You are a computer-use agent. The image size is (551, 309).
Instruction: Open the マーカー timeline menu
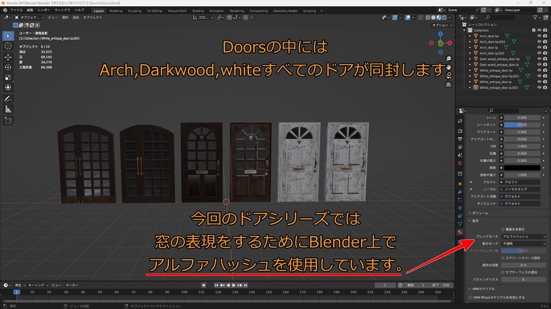[72, 285]
